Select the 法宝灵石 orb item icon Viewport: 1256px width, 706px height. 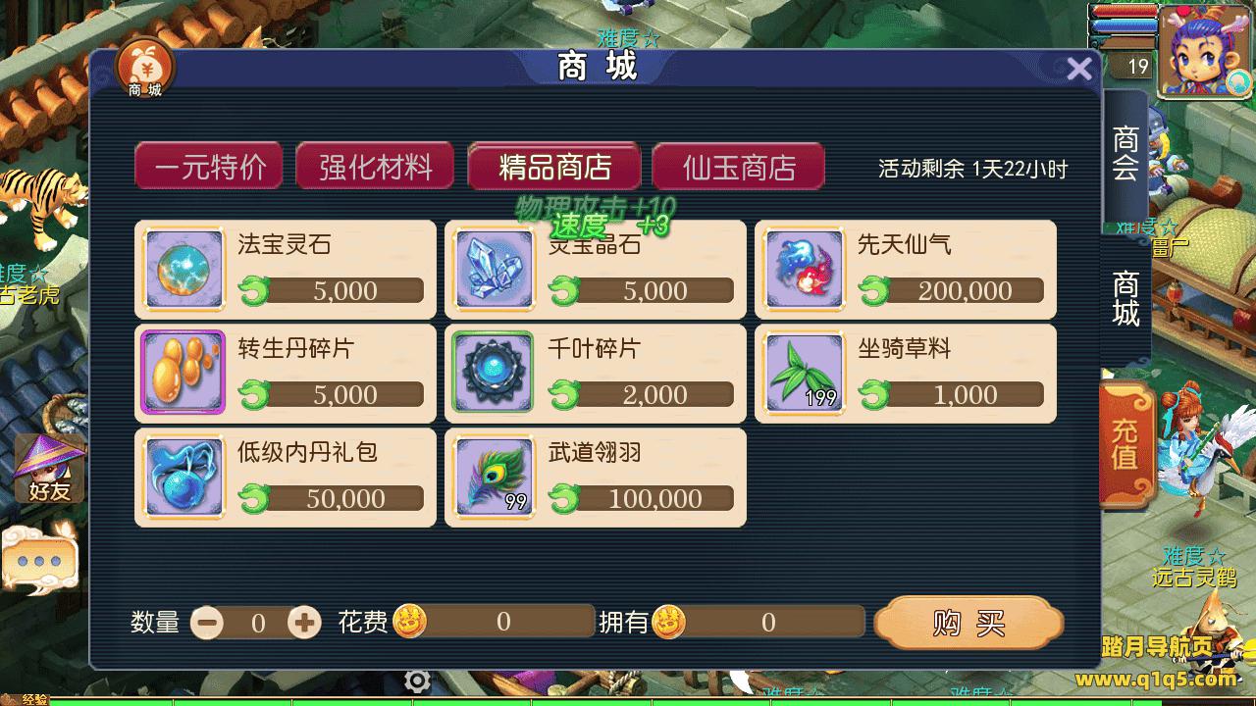pos(183,269)
